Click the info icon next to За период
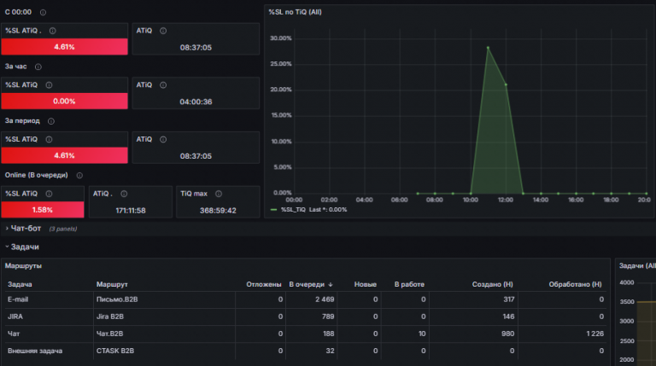Viewport: 656px width, 366px height. [x=51, y=121]
